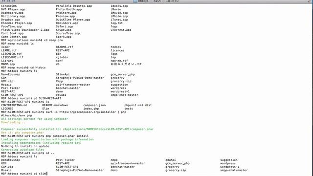Click the getcomposer.org installer URL

coord(88,112)
